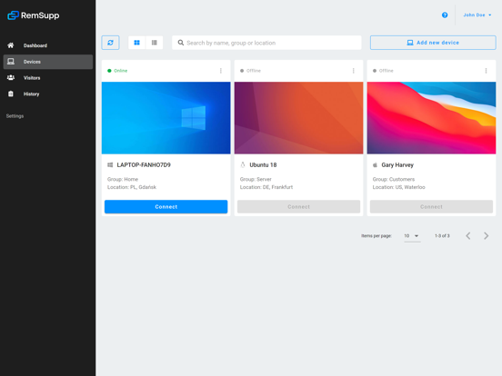Open Settings from the sidebar
Image resolution: width=502 pixels, height=376 pixels.
pyautogui.click(x=15, y=115)
